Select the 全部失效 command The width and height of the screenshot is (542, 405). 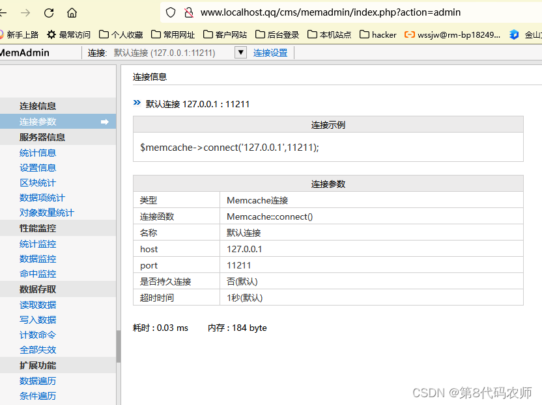point(37,350)
